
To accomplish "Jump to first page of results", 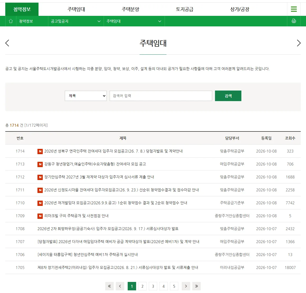I will pyautogui.click(x=109, y=286).
